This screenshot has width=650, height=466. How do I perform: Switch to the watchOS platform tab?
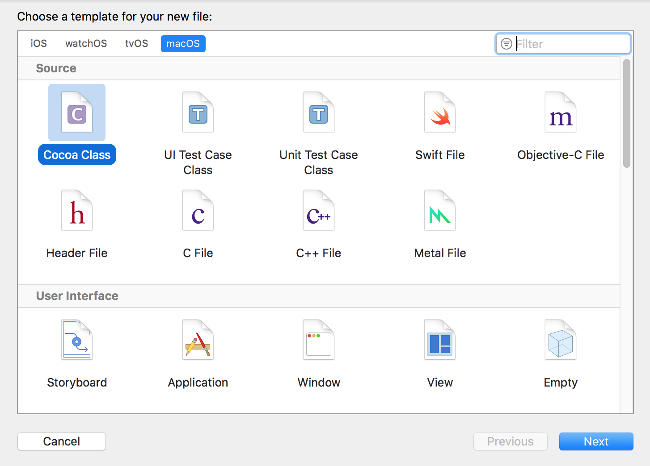click(86, 44)
